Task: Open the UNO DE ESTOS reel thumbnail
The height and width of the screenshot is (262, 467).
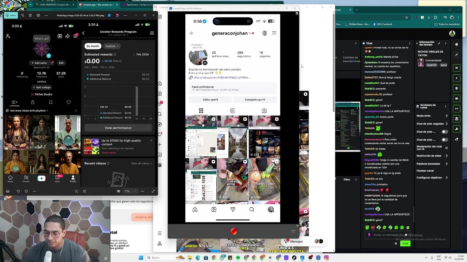Action: 232,179
